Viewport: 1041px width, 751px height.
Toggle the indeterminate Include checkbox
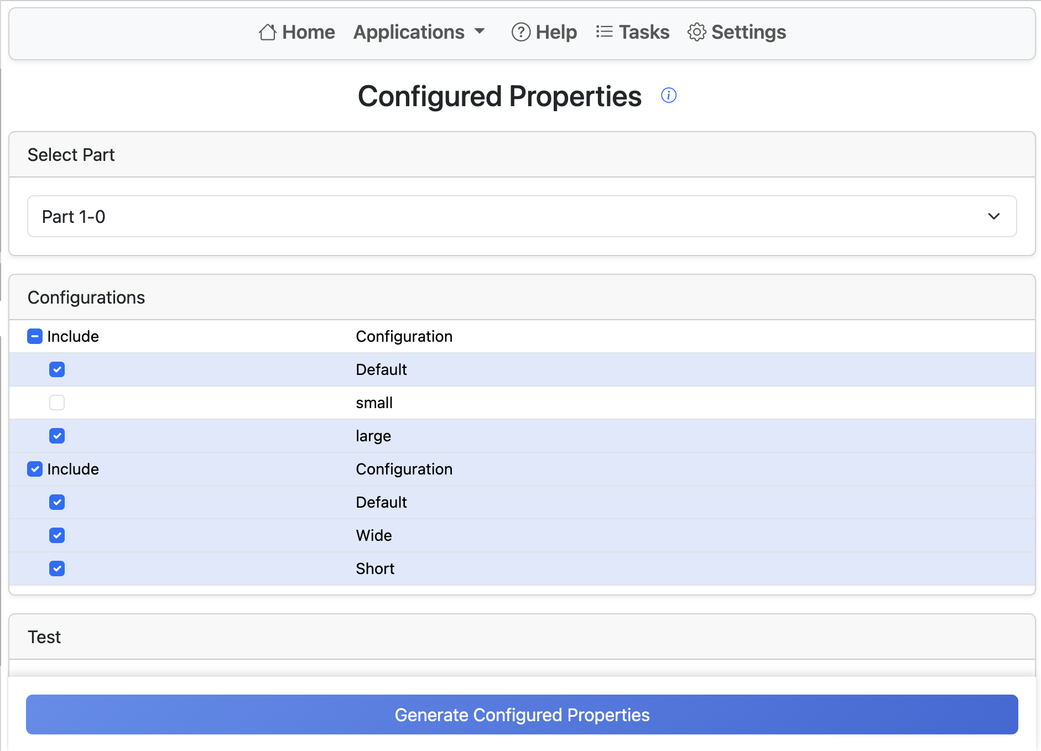pyautogui.click(x=35, y=336)
